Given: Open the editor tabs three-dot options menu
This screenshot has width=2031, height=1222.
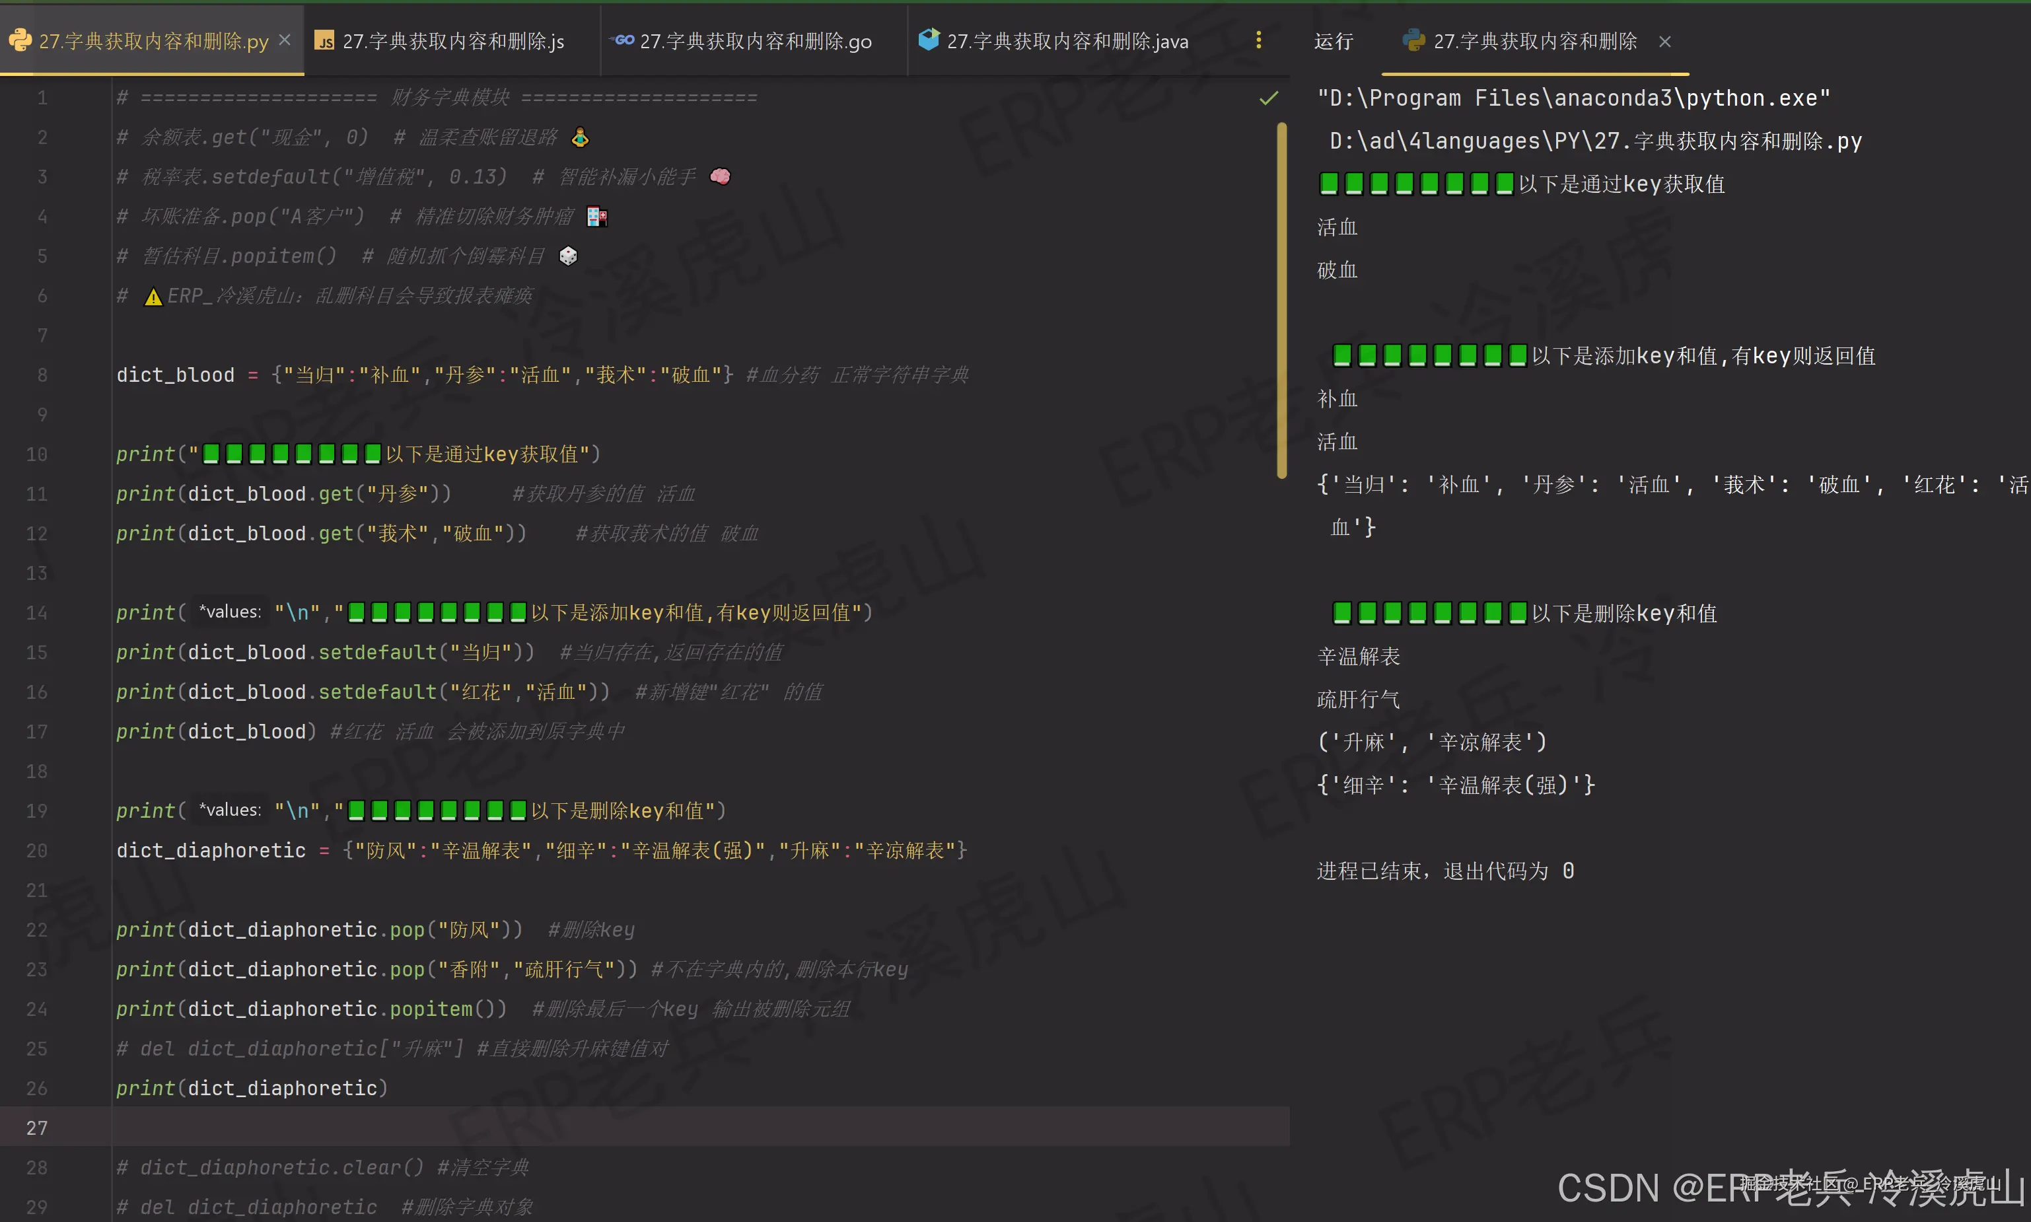Looking at the screenshot, I should click(x=1258, y=40).
